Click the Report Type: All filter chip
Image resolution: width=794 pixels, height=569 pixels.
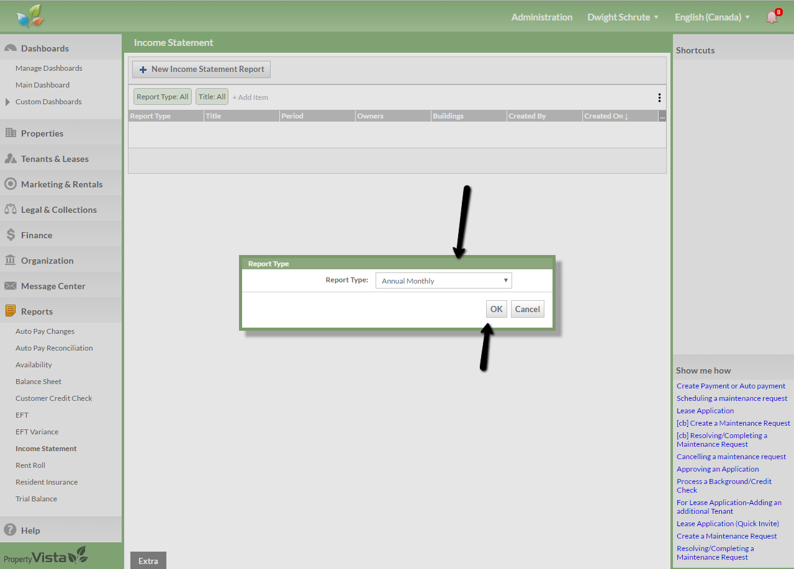coord(162,97)
